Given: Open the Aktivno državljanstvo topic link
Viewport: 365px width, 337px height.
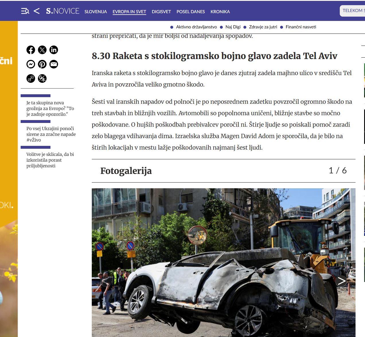Looking at the screenshot, I should (x=196, y=27).
